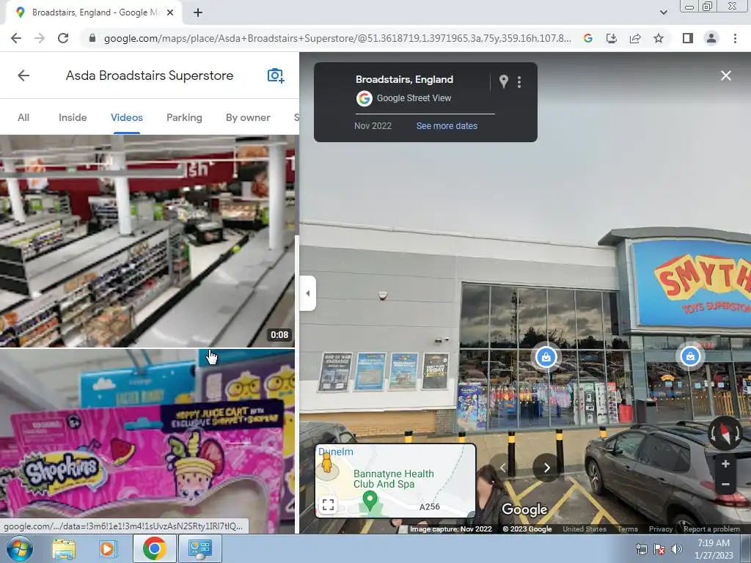The width and height of the screenshot is (751, 563).
Task: Switch to the Inside photos tab
Action: pyautogui.click(x=73, y=117)
